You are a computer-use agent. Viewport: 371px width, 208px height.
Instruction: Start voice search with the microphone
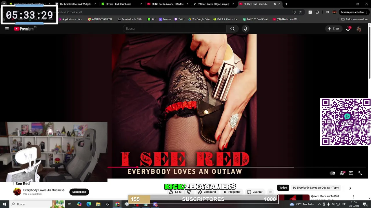point(245,29)
